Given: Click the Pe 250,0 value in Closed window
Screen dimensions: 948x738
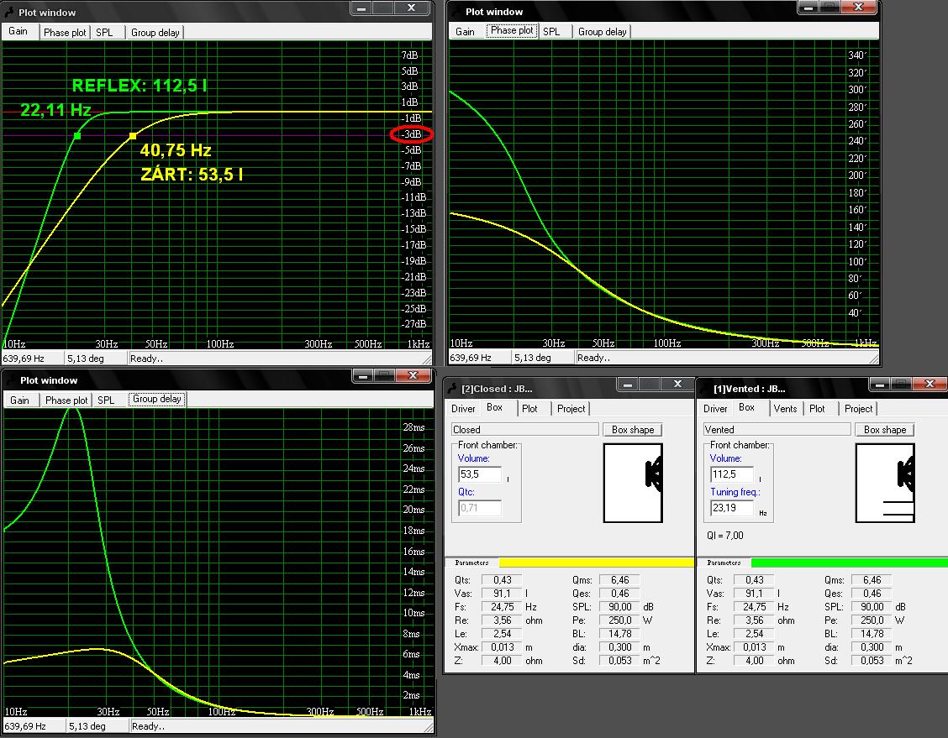Looking at the screenshot, I should pyautogui.click(x=619, y=620).
